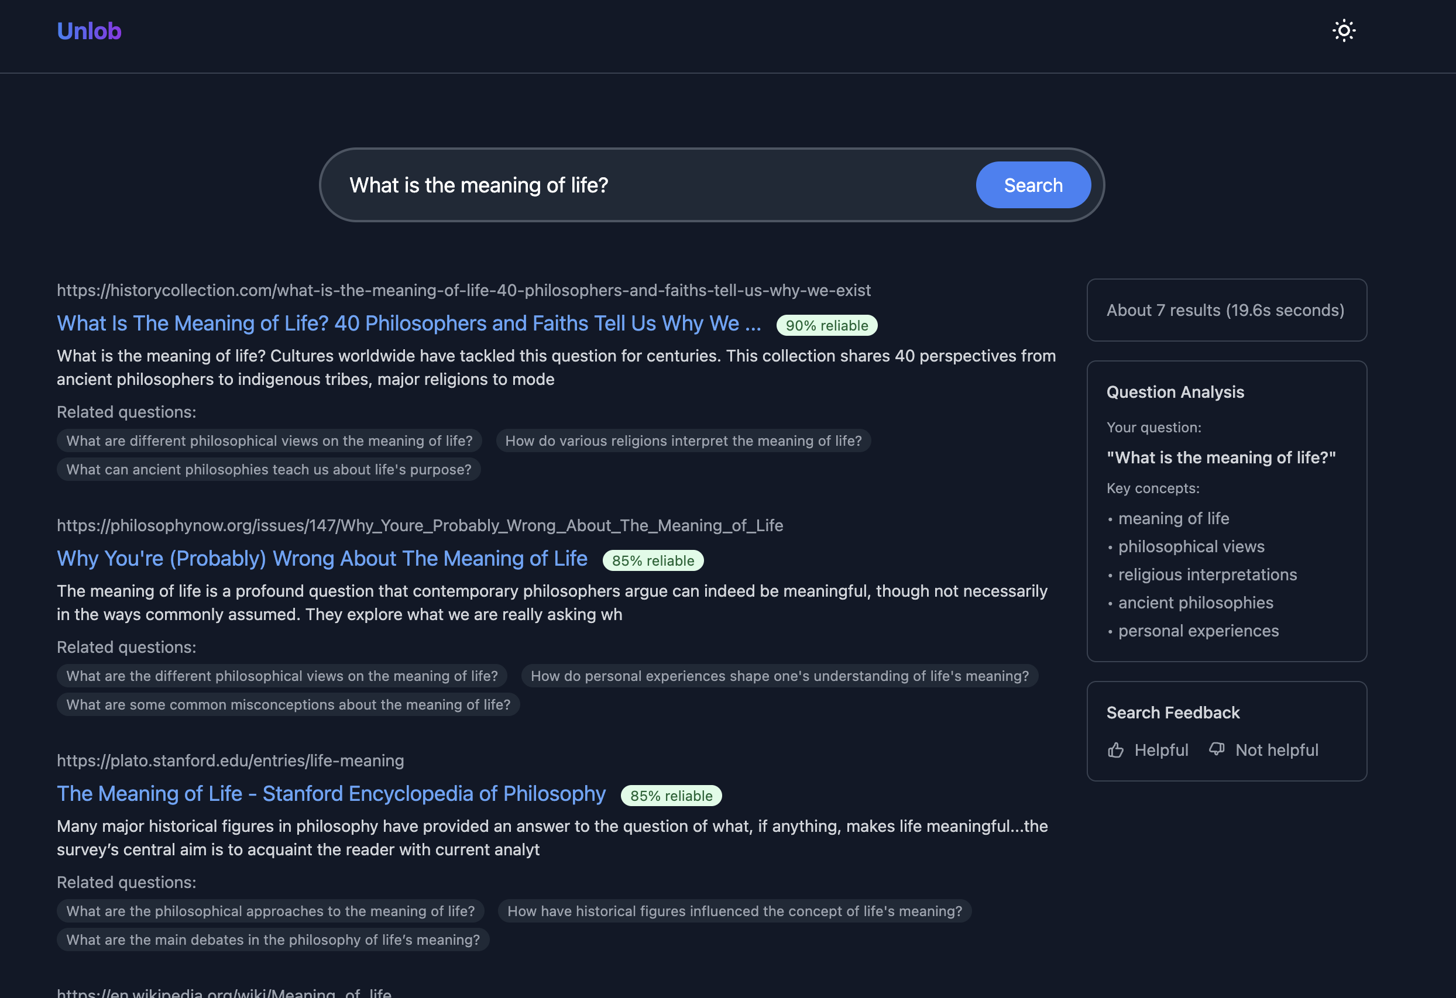
Task: Click the thumbs-down Not helpful icon
Action: tap(1216, 749)
